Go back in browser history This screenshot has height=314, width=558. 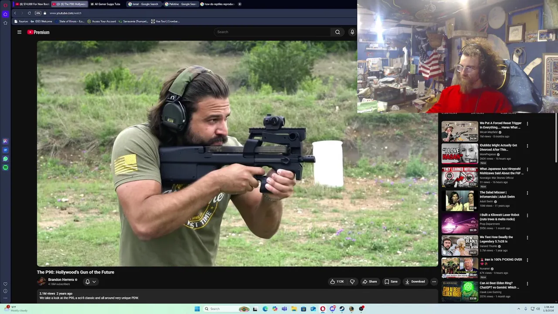tap(15, 13)
